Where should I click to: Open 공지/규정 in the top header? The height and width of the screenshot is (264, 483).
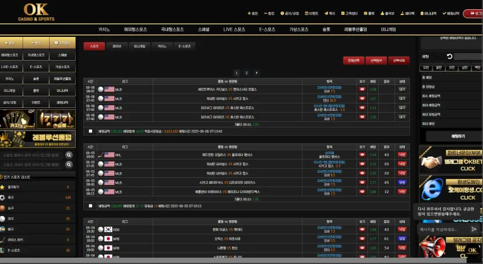[290, 13]
